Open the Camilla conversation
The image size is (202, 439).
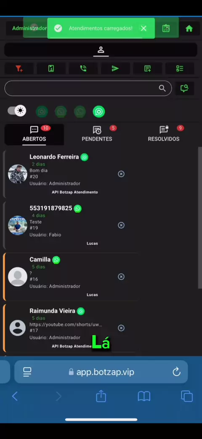click(71, 277)
